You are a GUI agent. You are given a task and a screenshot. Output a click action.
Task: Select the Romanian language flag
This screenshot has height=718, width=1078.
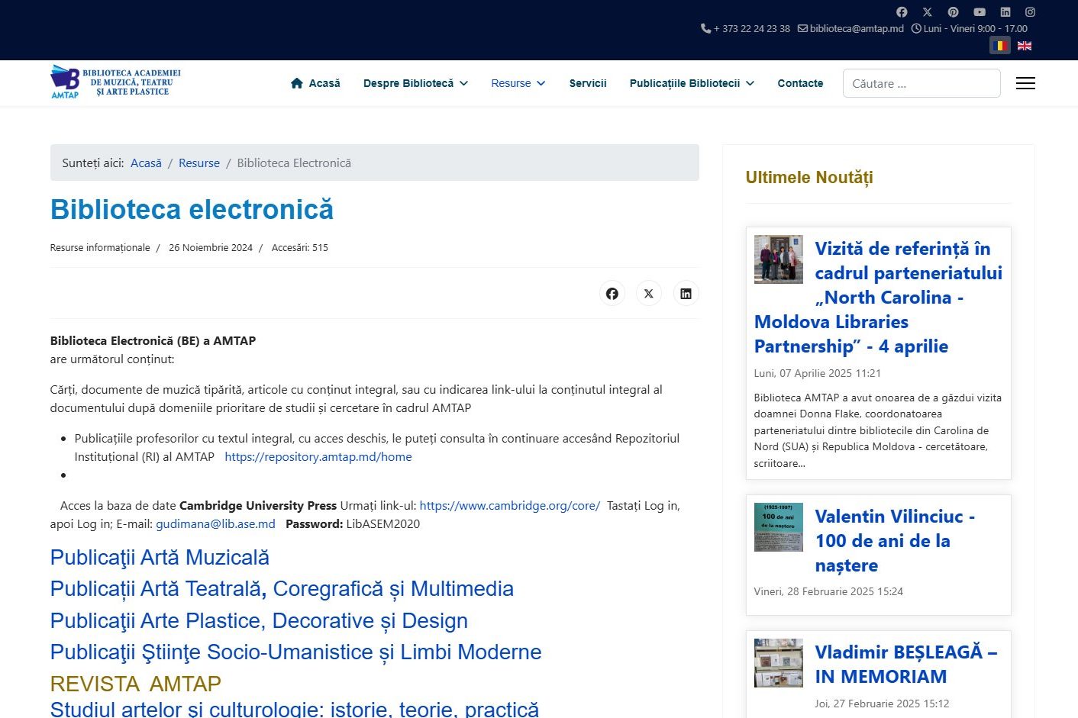point(999,46)
